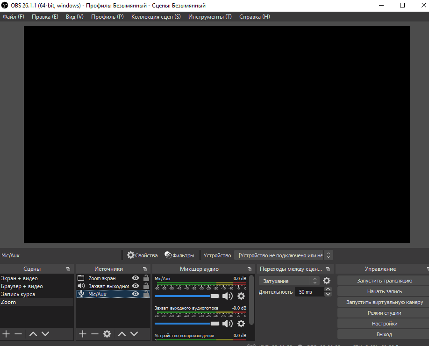Toggle lock on Захват выходного source

coord(146,286)
